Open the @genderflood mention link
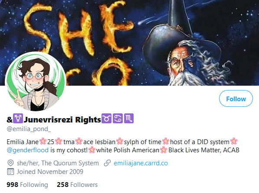The image size is (259, 193). [28, 150]
